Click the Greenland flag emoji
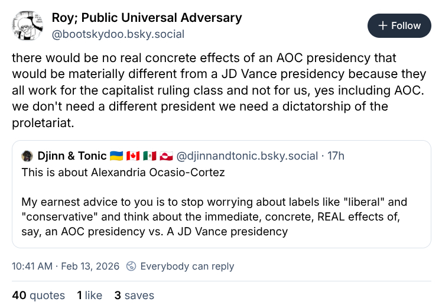This screenshot has width=442, height=308. coord(166,156)
